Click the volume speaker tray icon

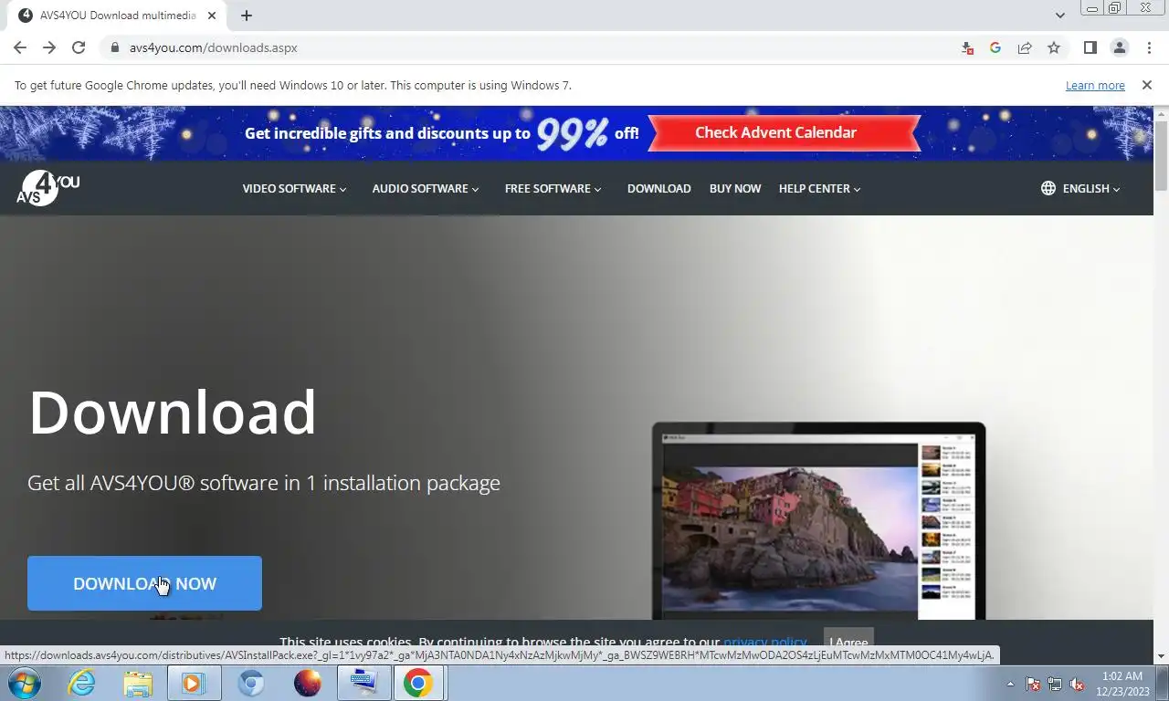1077,684
